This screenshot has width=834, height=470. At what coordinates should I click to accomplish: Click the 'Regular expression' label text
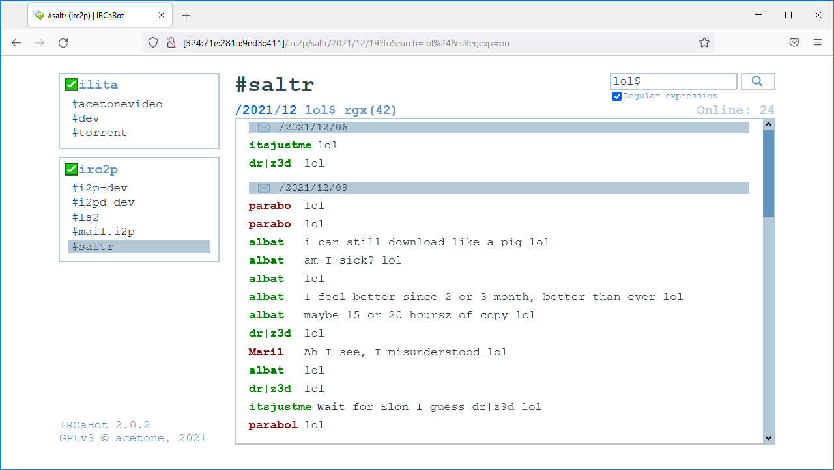tap(670, 96)
